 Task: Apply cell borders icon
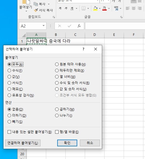point(83,8)
